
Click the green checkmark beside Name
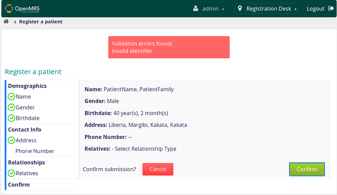pos(11,97)
